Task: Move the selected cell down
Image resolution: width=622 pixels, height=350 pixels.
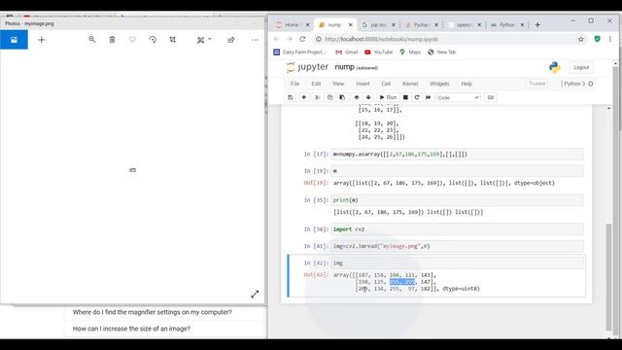Action: coord(368,97)
